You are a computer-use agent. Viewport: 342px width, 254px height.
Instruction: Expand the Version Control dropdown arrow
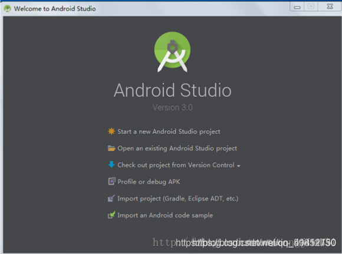[239, 166]
